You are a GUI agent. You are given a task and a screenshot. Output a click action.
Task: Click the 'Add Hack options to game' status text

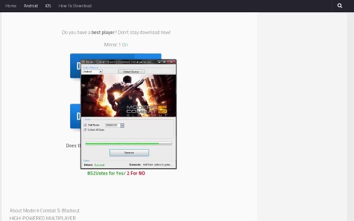pos(157,165)
